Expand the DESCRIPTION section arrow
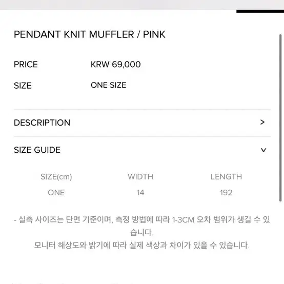 (x=262, y=122)
